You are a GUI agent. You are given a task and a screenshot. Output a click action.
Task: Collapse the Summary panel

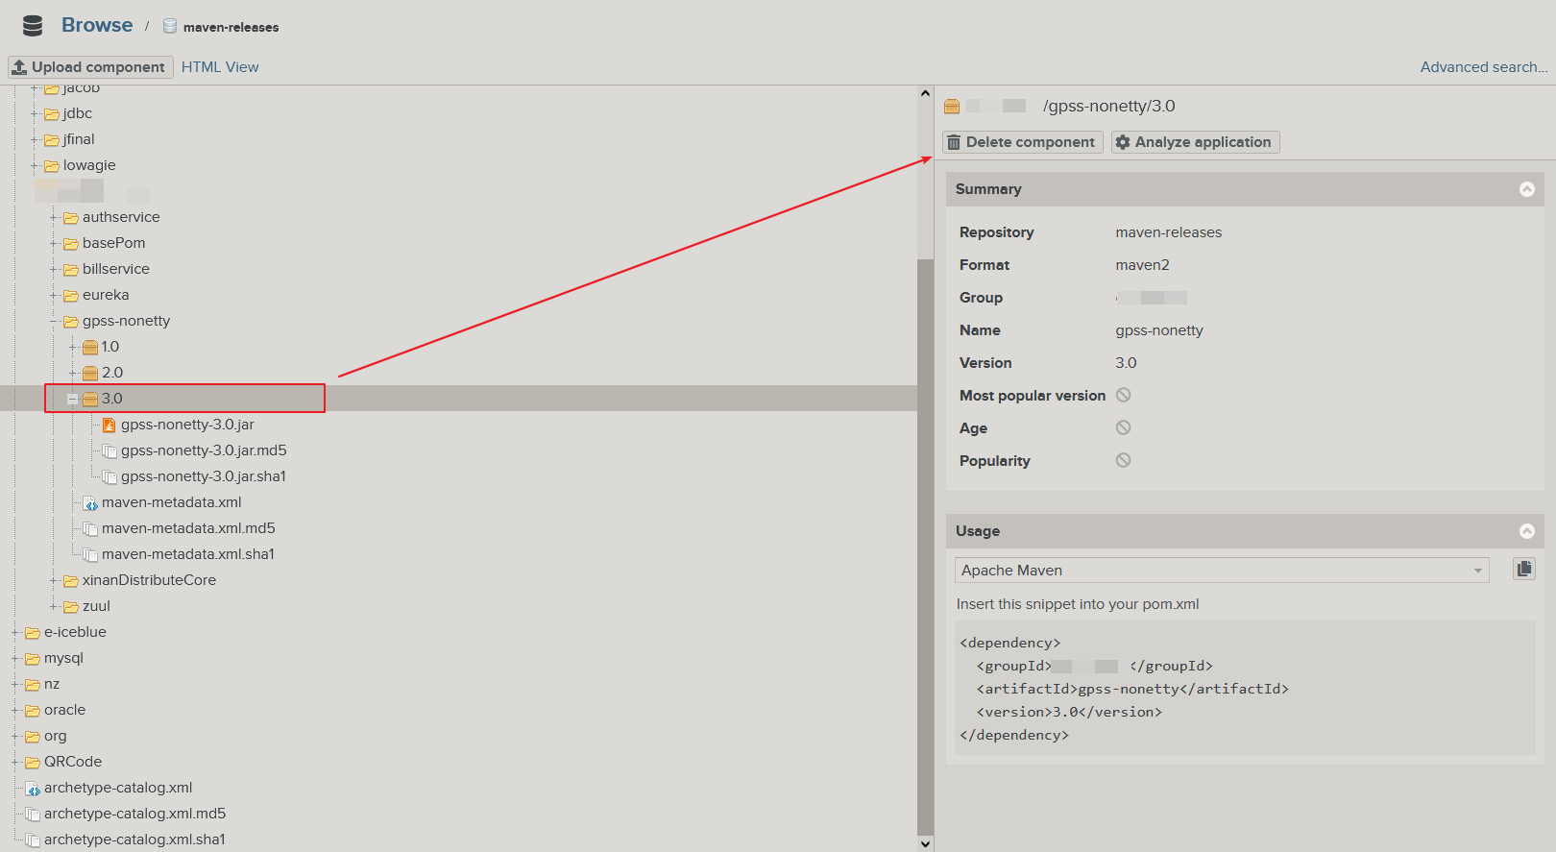1527,189
